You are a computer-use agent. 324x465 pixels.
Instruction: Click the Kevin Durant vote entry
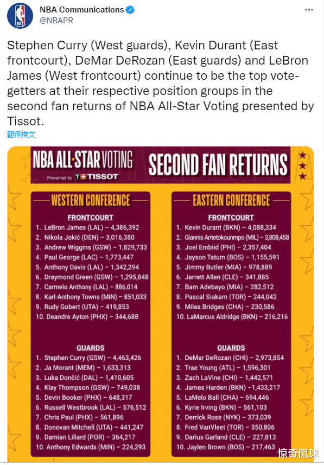[226, 227]
